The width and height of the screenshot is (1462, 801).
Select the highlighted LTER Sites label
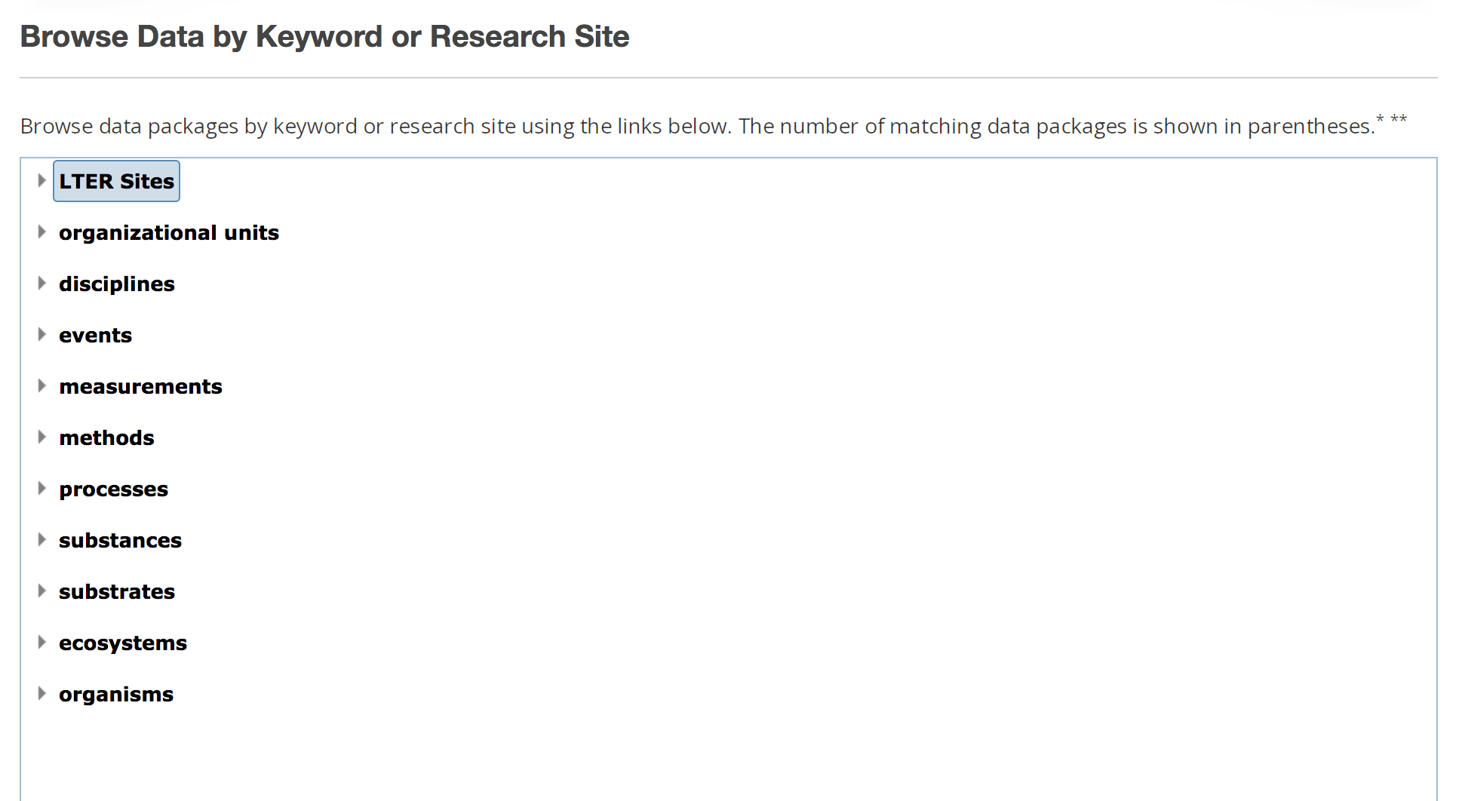(x=116, y=180)
